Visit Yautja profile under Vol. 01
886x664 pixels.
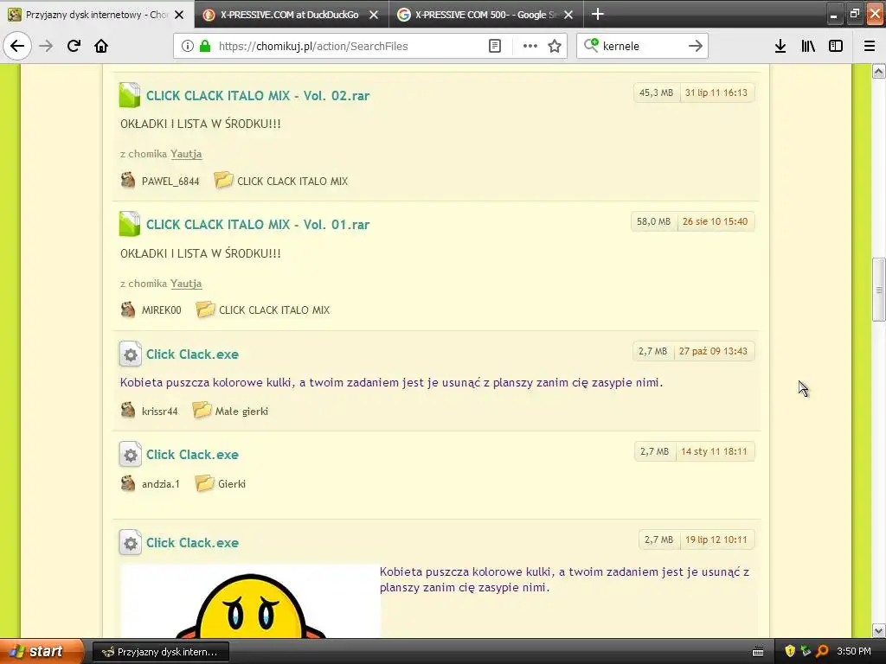point(186,284)
